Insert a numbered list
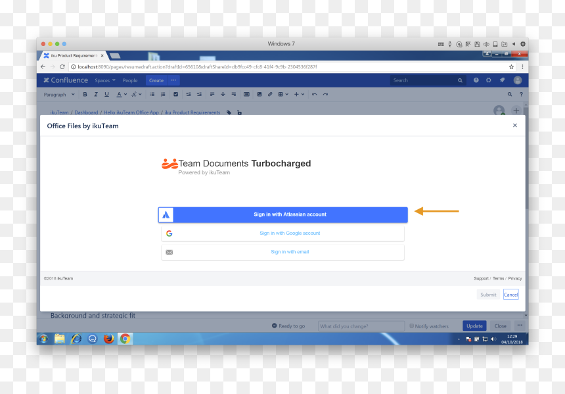The height and width of the screenshot is (394, 565). [x=163, y=95]
